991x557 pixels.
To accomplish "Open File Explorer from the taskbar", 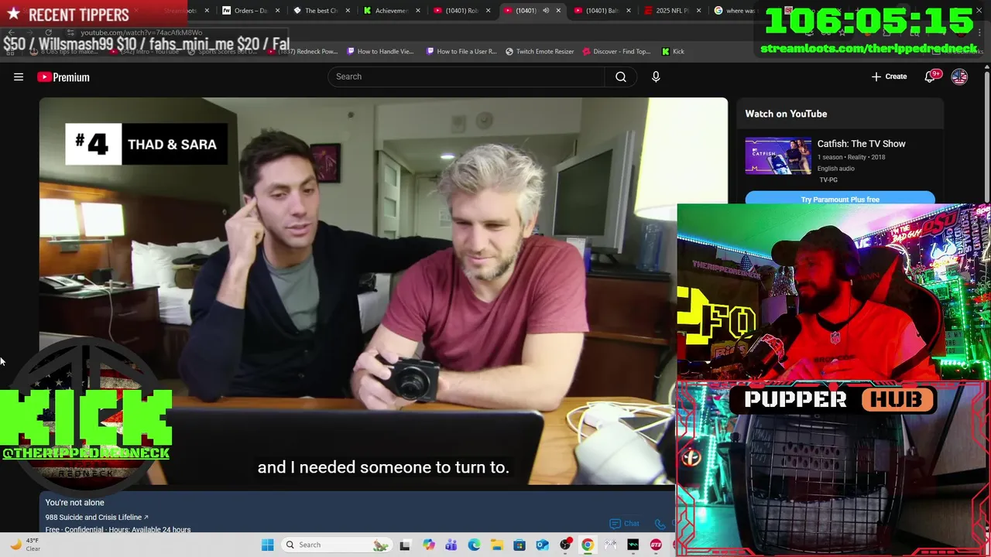I will coord(496,545).
